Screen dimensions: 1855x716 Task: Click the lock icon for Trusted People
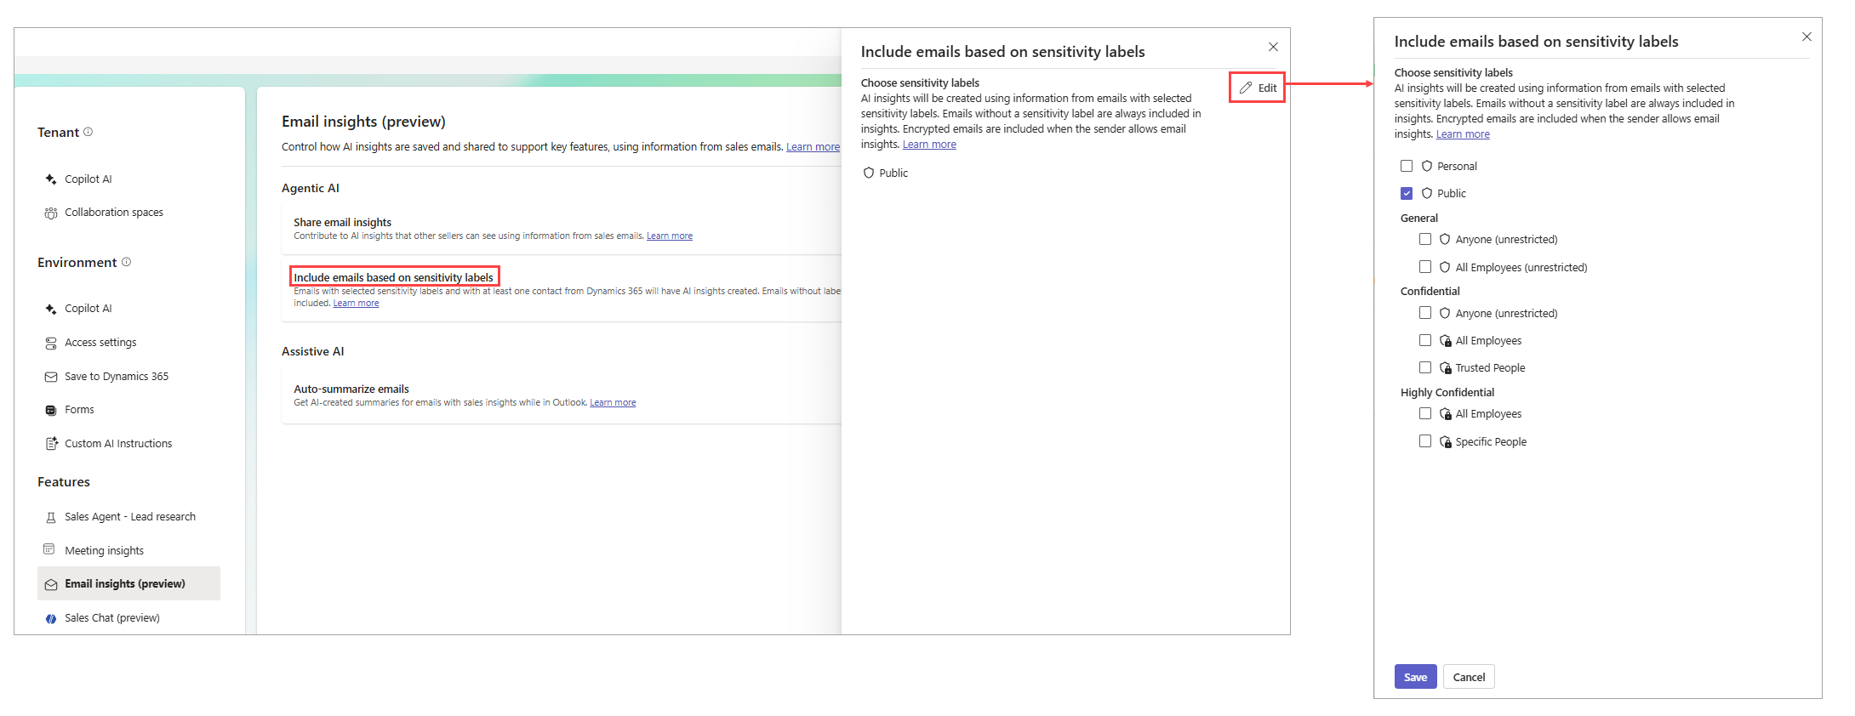[1446, 368]
